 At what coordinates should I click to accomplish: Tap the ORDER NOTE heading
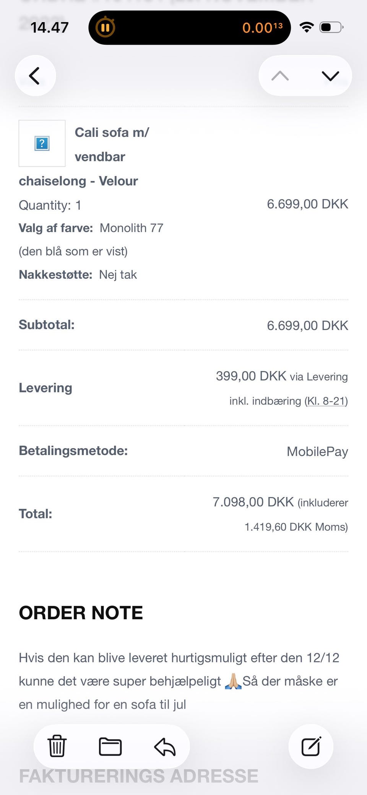[x=81, y=613]
